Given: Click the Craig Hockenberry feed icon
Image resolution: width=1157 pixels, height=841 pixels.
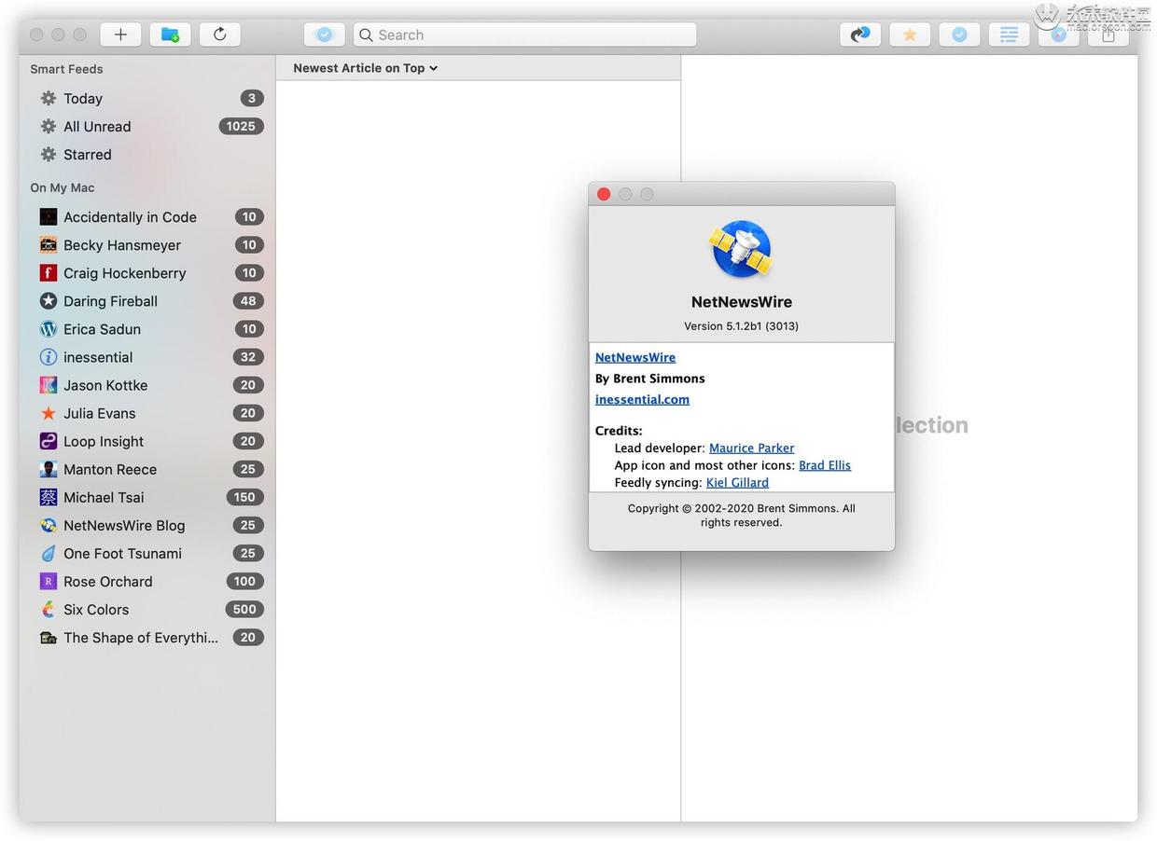Looking at the screenshot, I should (x=49, y=272).
